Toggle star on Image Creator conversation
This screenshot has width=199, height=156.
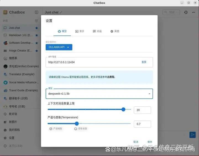coord(36,51)
